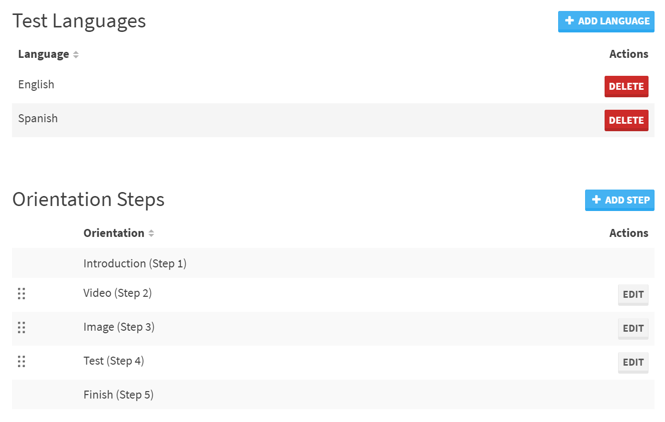Click the Language column header
The height and width of the screenshot is (422, 665).
click(x=43, y=54)
